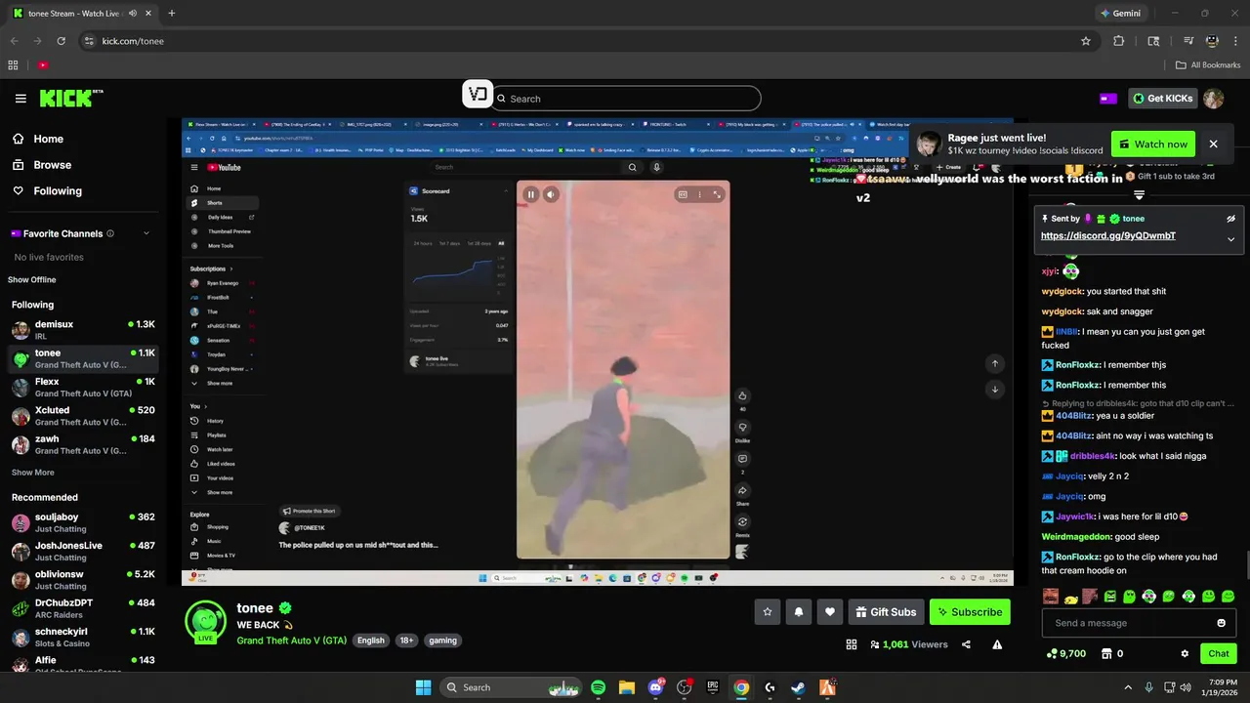Screen dimensions: 1250x703
Task: Click the purple wallet icon in header
Action: coord(1108,99)
